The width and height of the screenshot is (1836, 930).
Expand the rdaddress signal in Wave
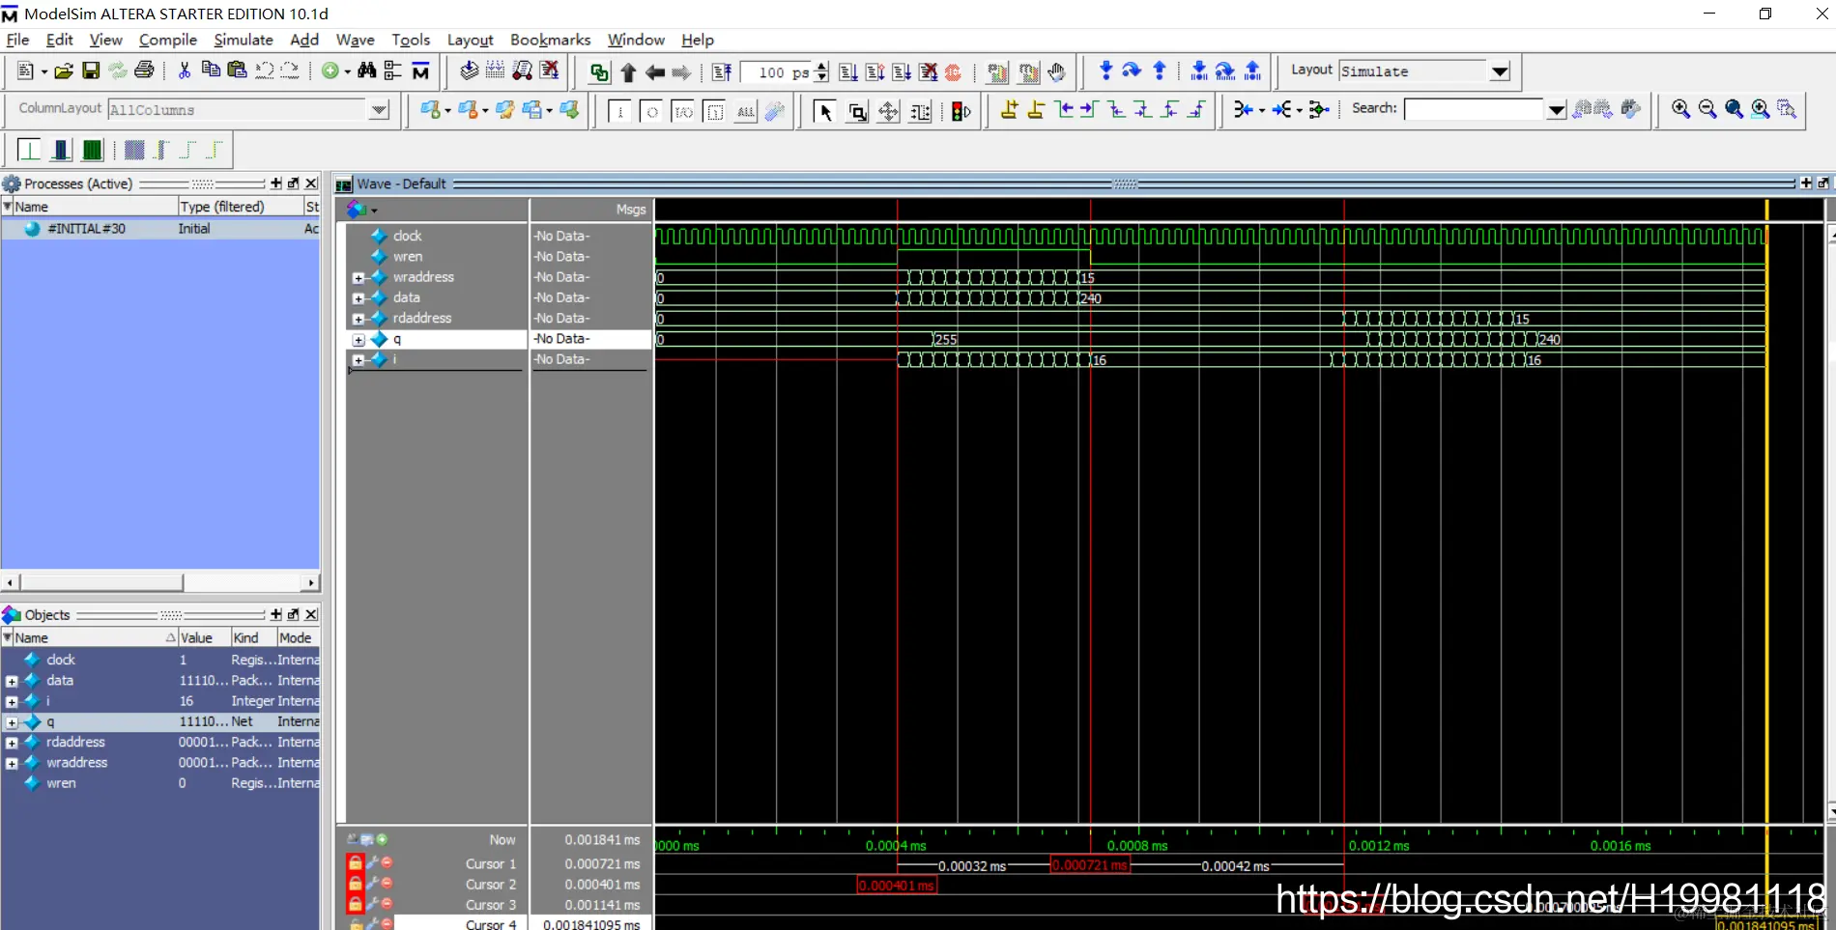pyautogui.click(x=359, y=319)
